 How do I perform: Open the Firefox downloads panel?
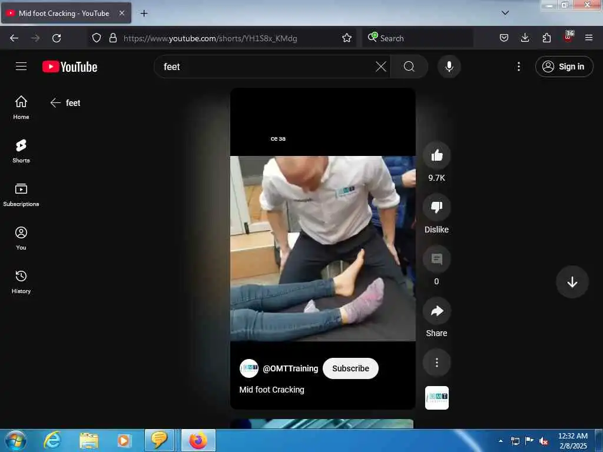coord(525,38)
